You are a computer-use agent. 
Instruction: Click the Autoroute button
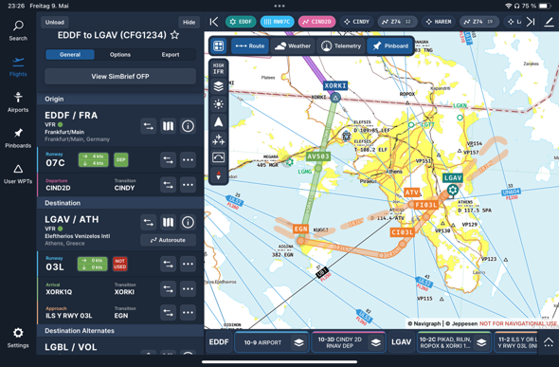click(x=168, y=240)
